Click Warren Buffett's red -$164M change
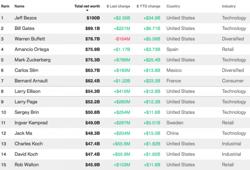Image resolution: width=250 pixels, height=170 pixels. click(x=122, y=39)
